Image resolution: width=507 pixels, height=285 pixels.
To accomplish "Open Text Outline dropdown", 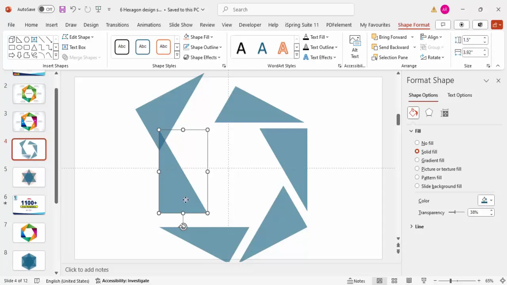I will pos(320,47).
